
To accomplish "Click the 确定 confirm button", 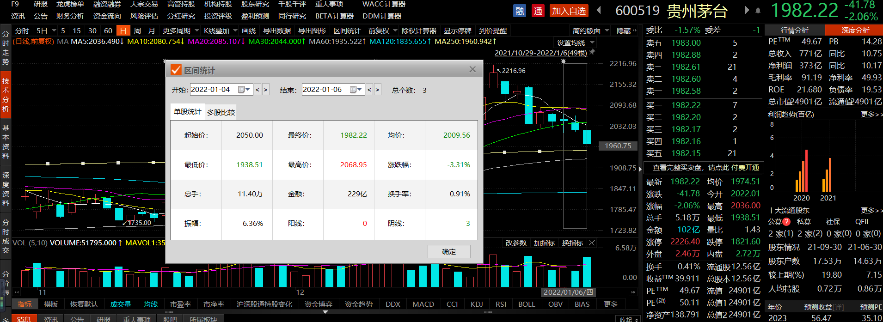I will (x=449, y=251).
